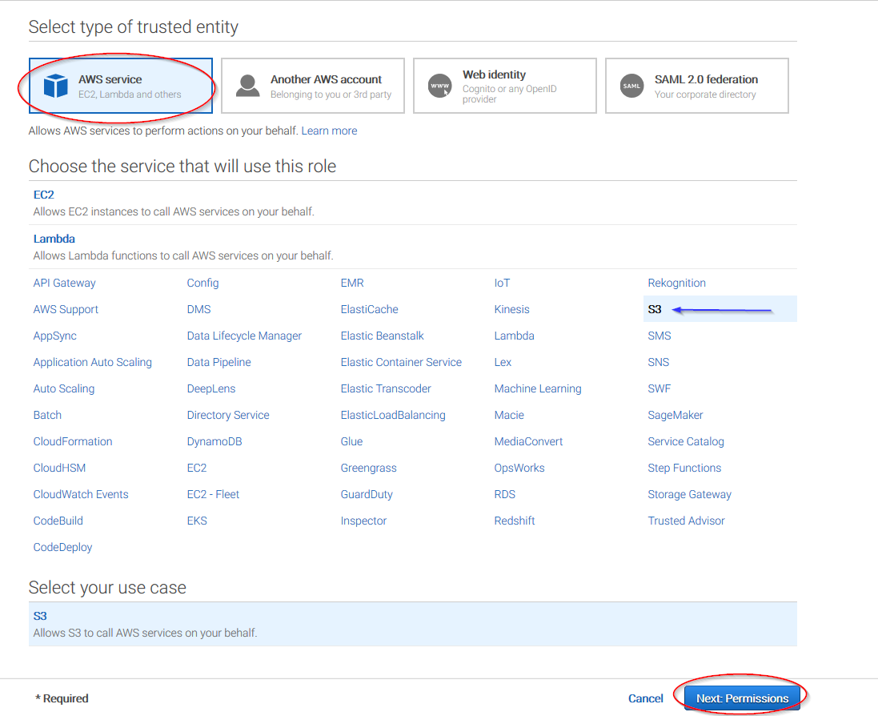Pick the AppSync service
This screenshot has width=878, height=716.
[x=55, y=336]
